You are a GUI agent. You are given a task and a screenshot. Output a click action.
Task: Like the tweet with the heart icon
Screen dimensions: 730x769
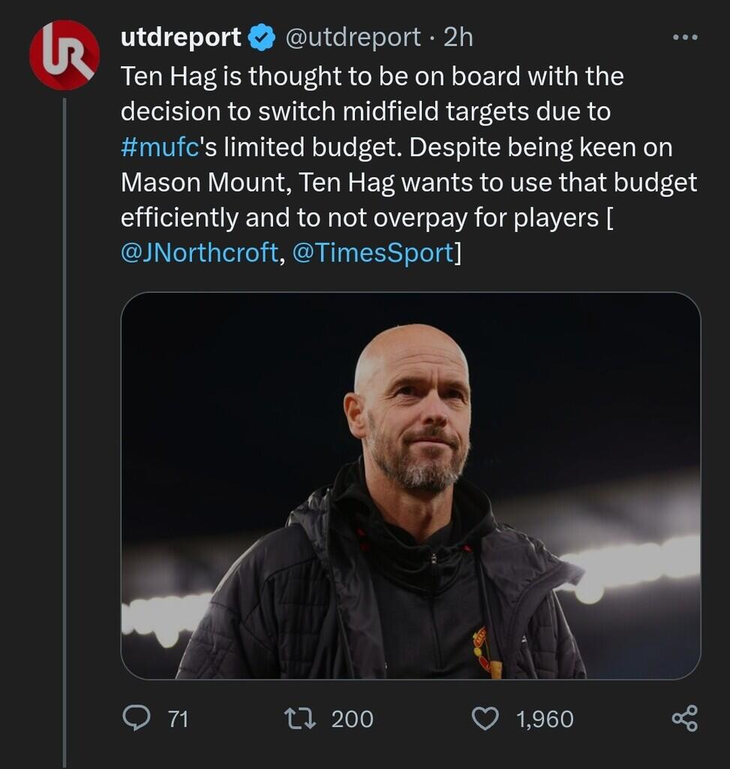coord(485,719)
